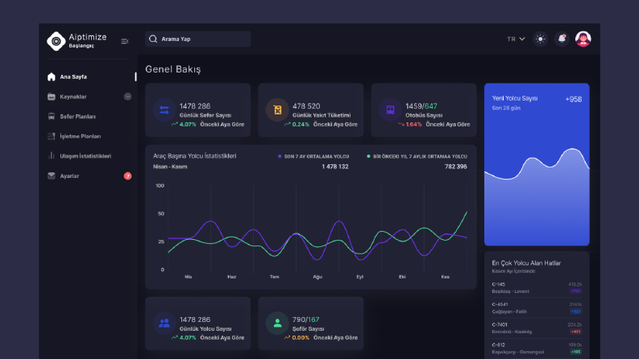This screenshot has width=639, height=359.
Task: Click the +958 value on blue card
Action: click(x=574, y=99)
